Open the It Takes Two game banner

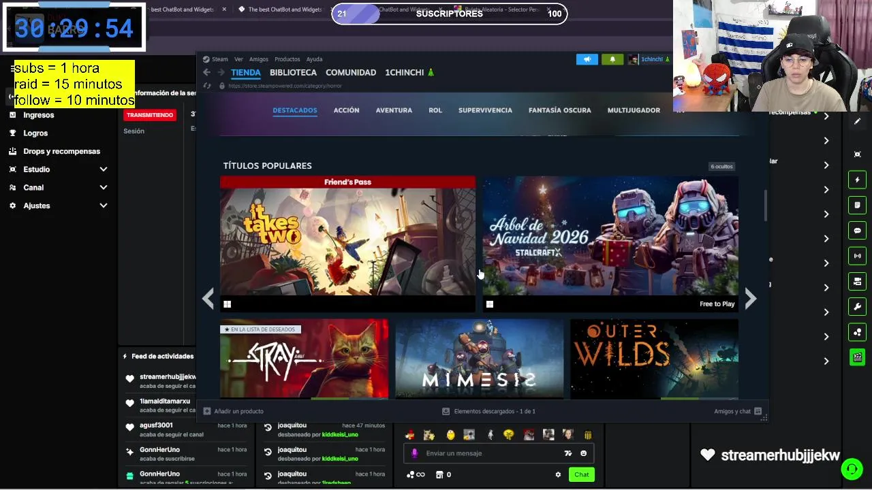[347, 244]
